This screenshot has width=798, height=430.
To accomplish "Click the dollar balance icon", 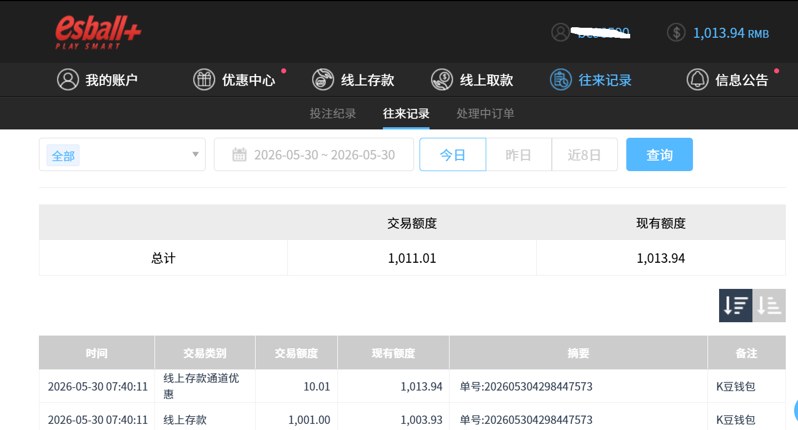I will pyautogui.click(x=676, y=32).
